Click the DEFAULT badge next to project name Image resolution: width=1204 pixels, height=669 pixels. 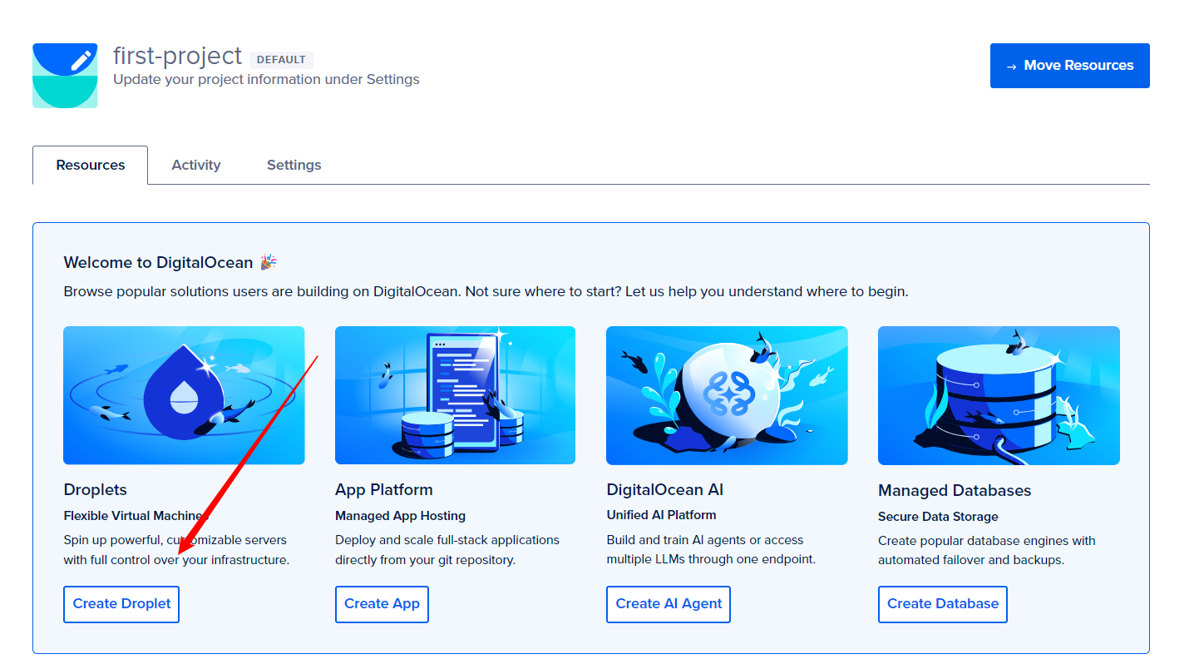pos(281,60)
